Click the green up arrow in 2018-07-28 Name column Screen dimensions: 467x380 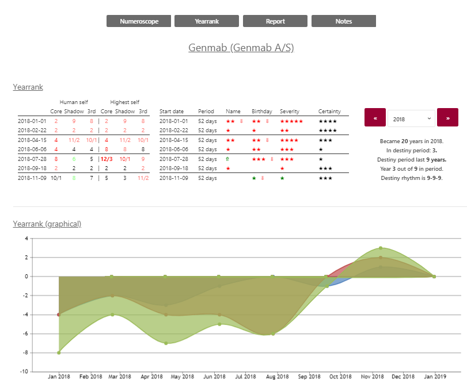[x=227, y=159]
